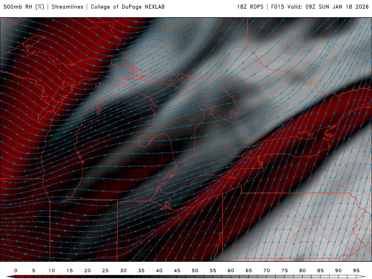Click the '0' value on color scale

[x=16, y=271]
